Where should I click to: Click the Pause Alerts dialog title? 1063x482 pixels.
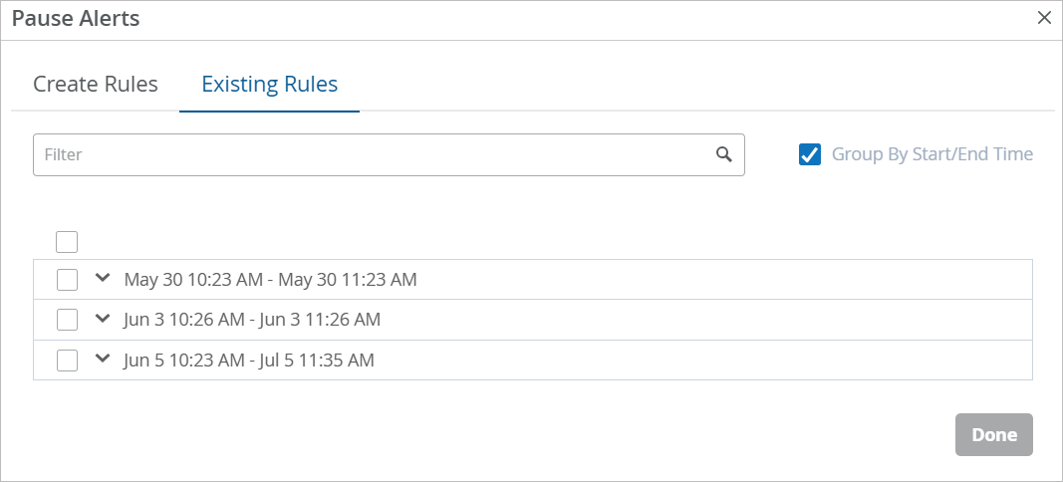click(x=76, y=18)
